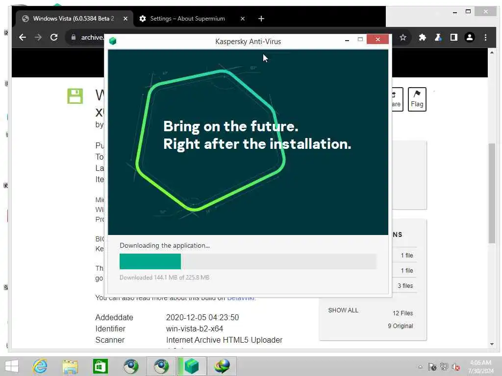Image resolution: width=502 pixels, height=376 pixels.
Task: Click the Internet Download Manager taskbar icon
Action: pyautogui.click(x=222, y=366)
